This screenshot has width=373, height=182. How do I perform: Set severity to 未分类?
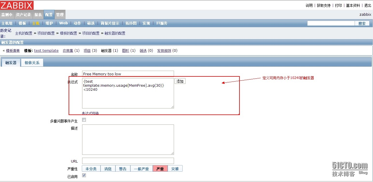[x=91, y=169]
